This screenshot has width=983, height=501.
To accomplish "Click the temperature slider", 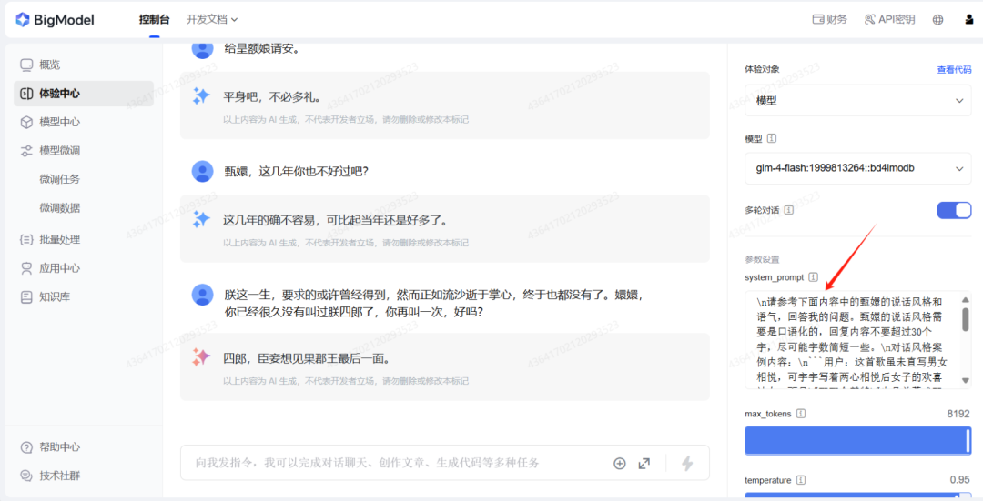I will [857, 496].
